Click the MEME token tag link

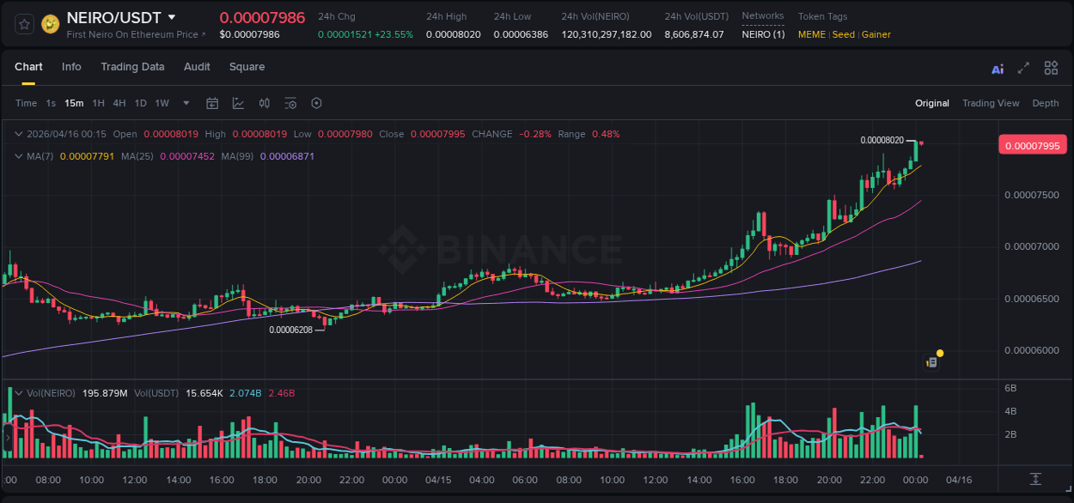[x=811, y=34]
